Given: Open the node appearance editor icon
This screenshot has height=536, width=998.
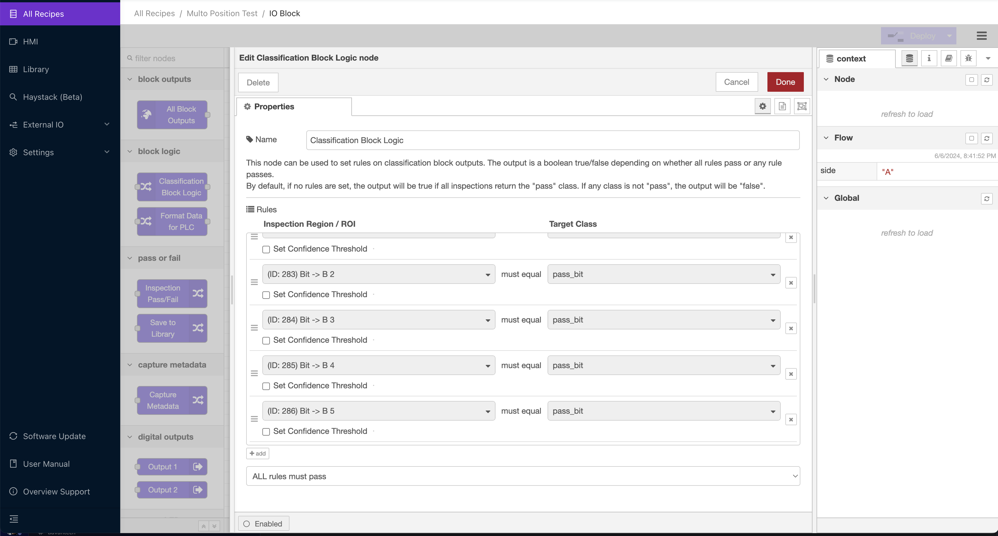Looking at the screenshot, I should (x=802, y=106).
